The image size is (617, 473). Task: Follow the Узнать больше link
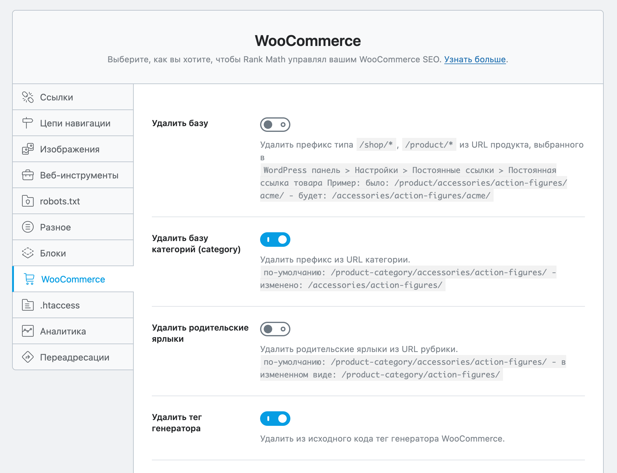(475, 59)
